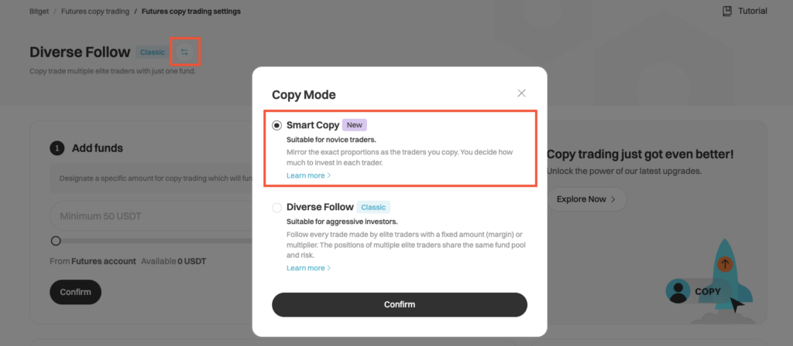Navigate to Futures copy trading breadcrumb

tap(97, 12)
